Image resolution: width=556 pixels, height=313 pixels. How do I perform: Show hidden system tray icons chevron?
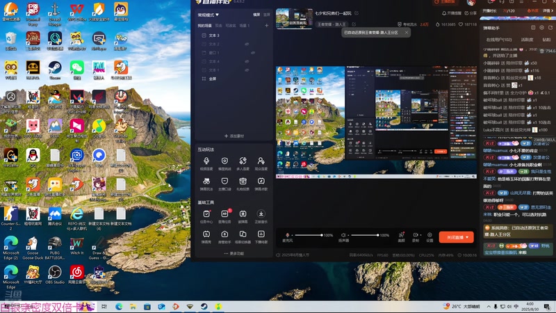coord(489,307)
